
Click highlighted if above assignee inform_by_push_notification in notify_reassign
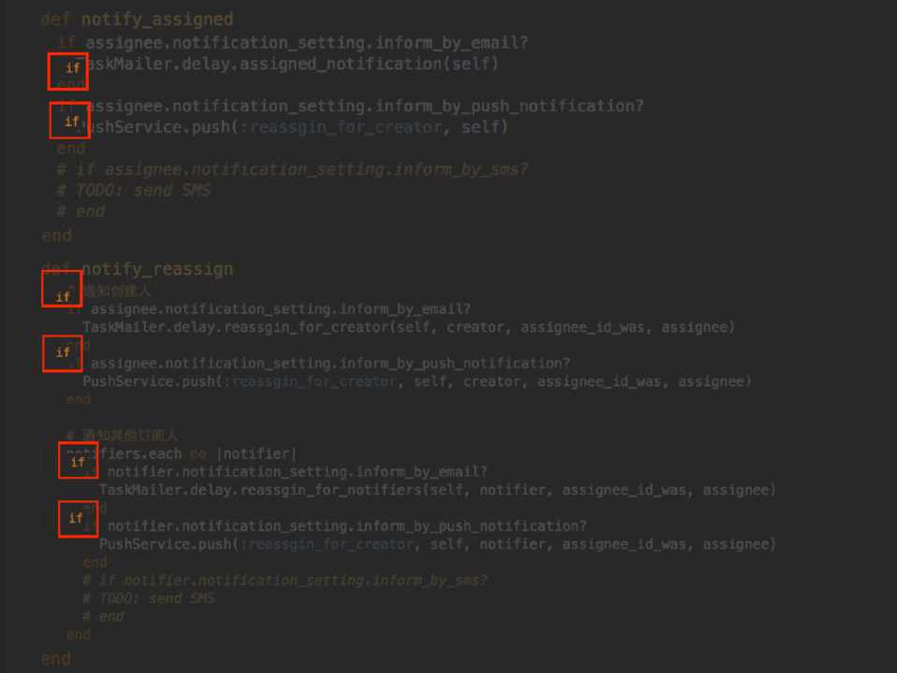pos(62,352)
